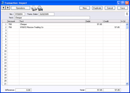Select row number 3
The height and width of the screenshot is (93, 130).
click(x=5, y=30)
